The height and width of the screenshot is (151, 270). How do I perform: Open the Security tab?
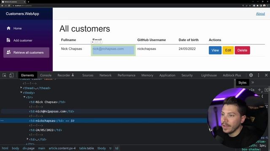(x=187, y=75)
